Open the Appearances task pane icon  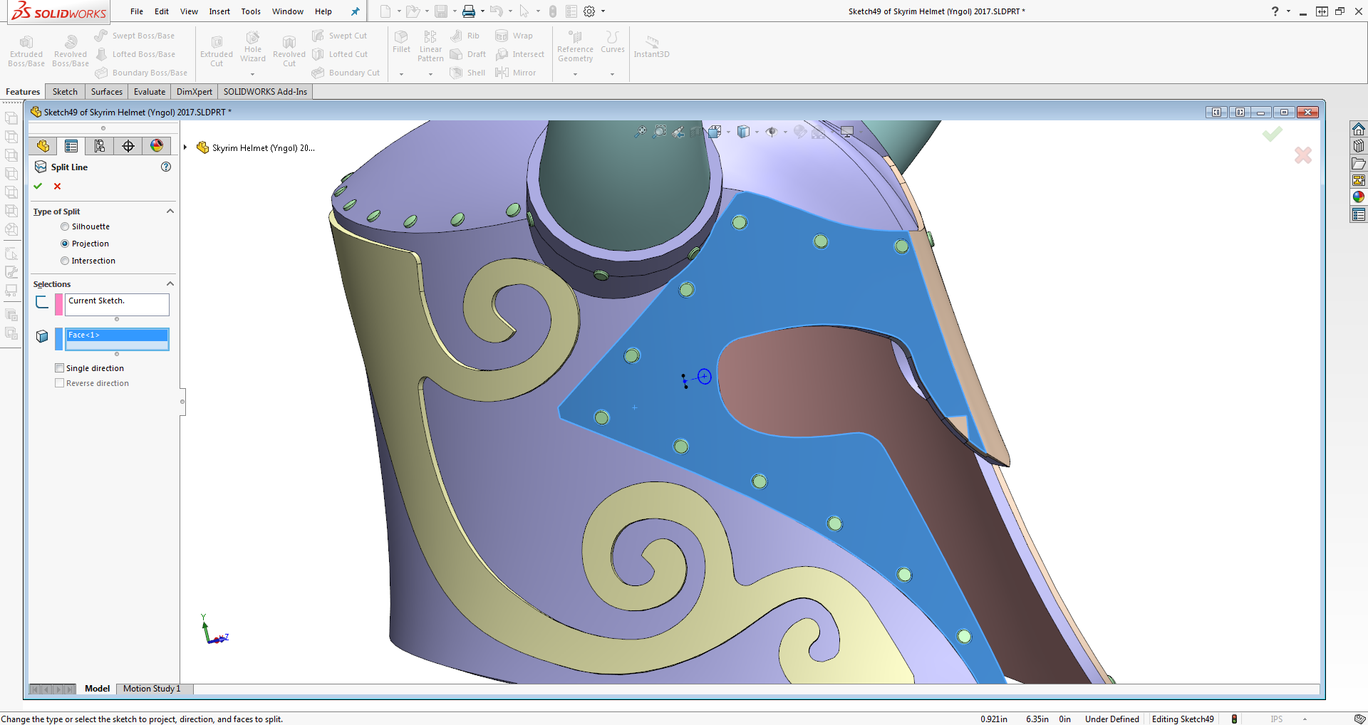coord(1359,197)
